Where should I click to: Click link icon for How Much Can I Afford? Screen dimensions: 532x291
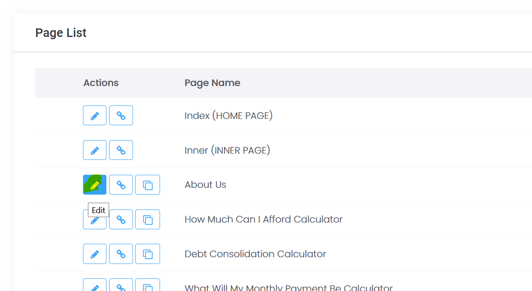121,219
